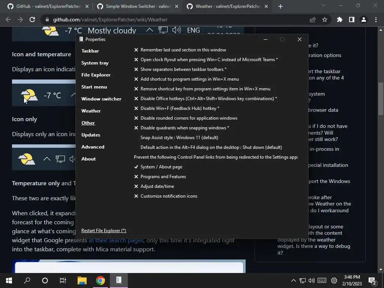Close the Simple Window Switcher tab

(x=177, y=6)
